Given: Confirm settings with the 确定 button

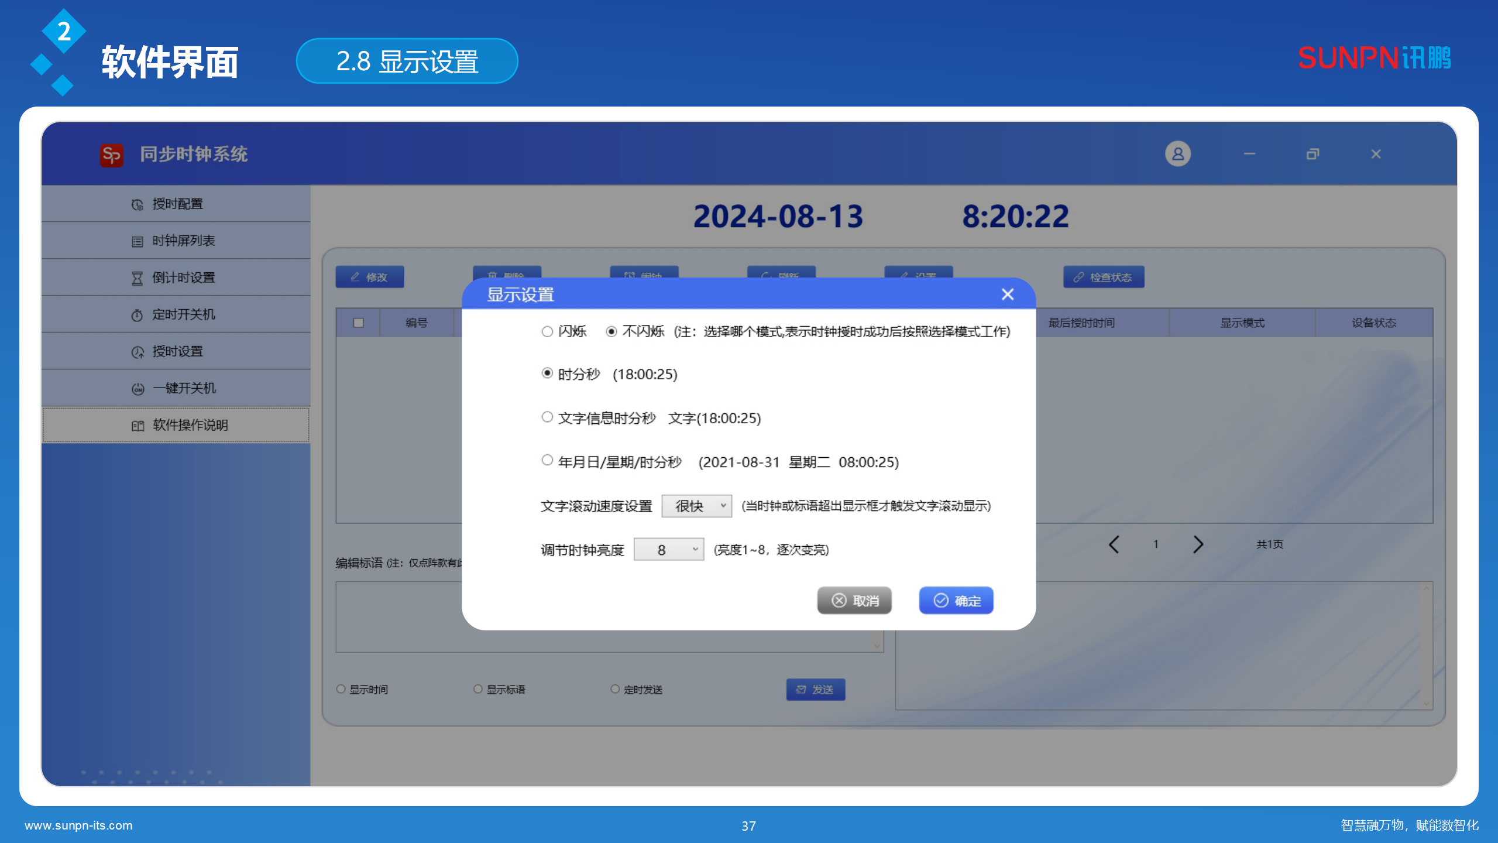Looking at the screenshot, I should tap(956, 600).
